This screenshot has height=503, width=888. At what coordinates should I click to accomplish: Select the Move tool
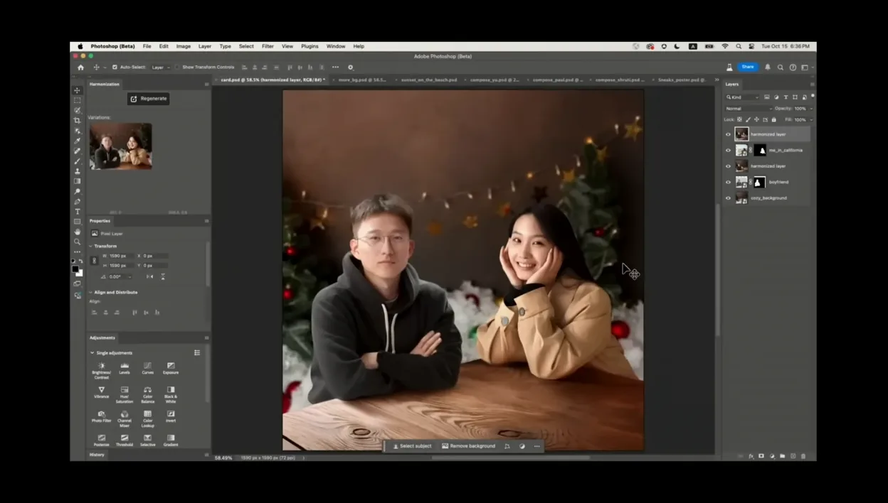(78, 90)
